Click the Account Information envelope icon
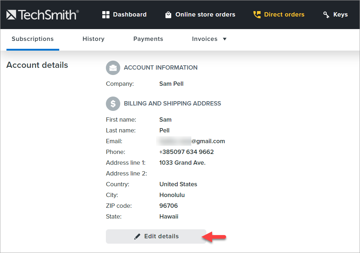 click(113, 67)
